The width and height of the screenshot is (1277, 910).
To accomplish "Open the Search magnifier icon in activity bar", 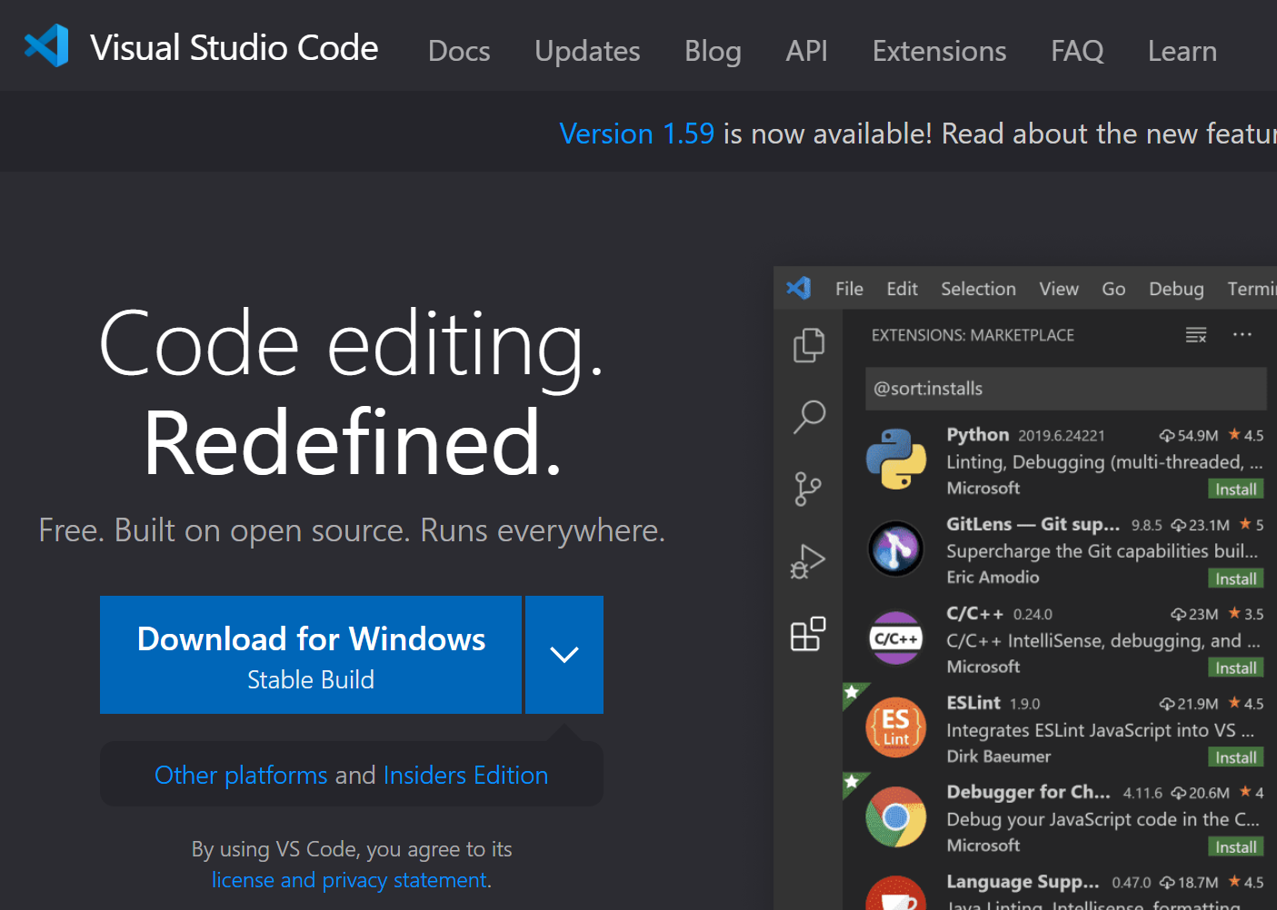I will click(808, 417).
